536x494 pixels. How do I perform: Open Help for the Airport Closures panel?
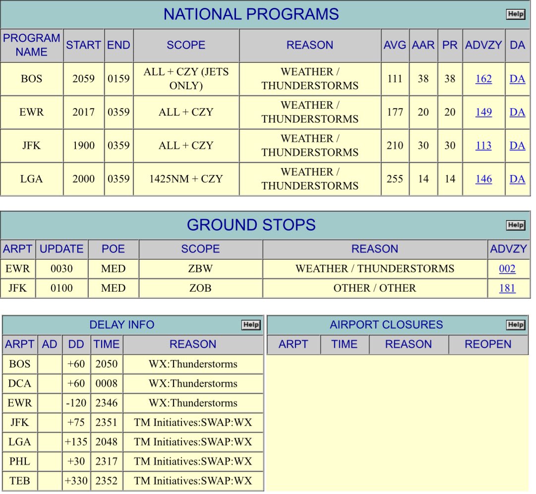516,325
